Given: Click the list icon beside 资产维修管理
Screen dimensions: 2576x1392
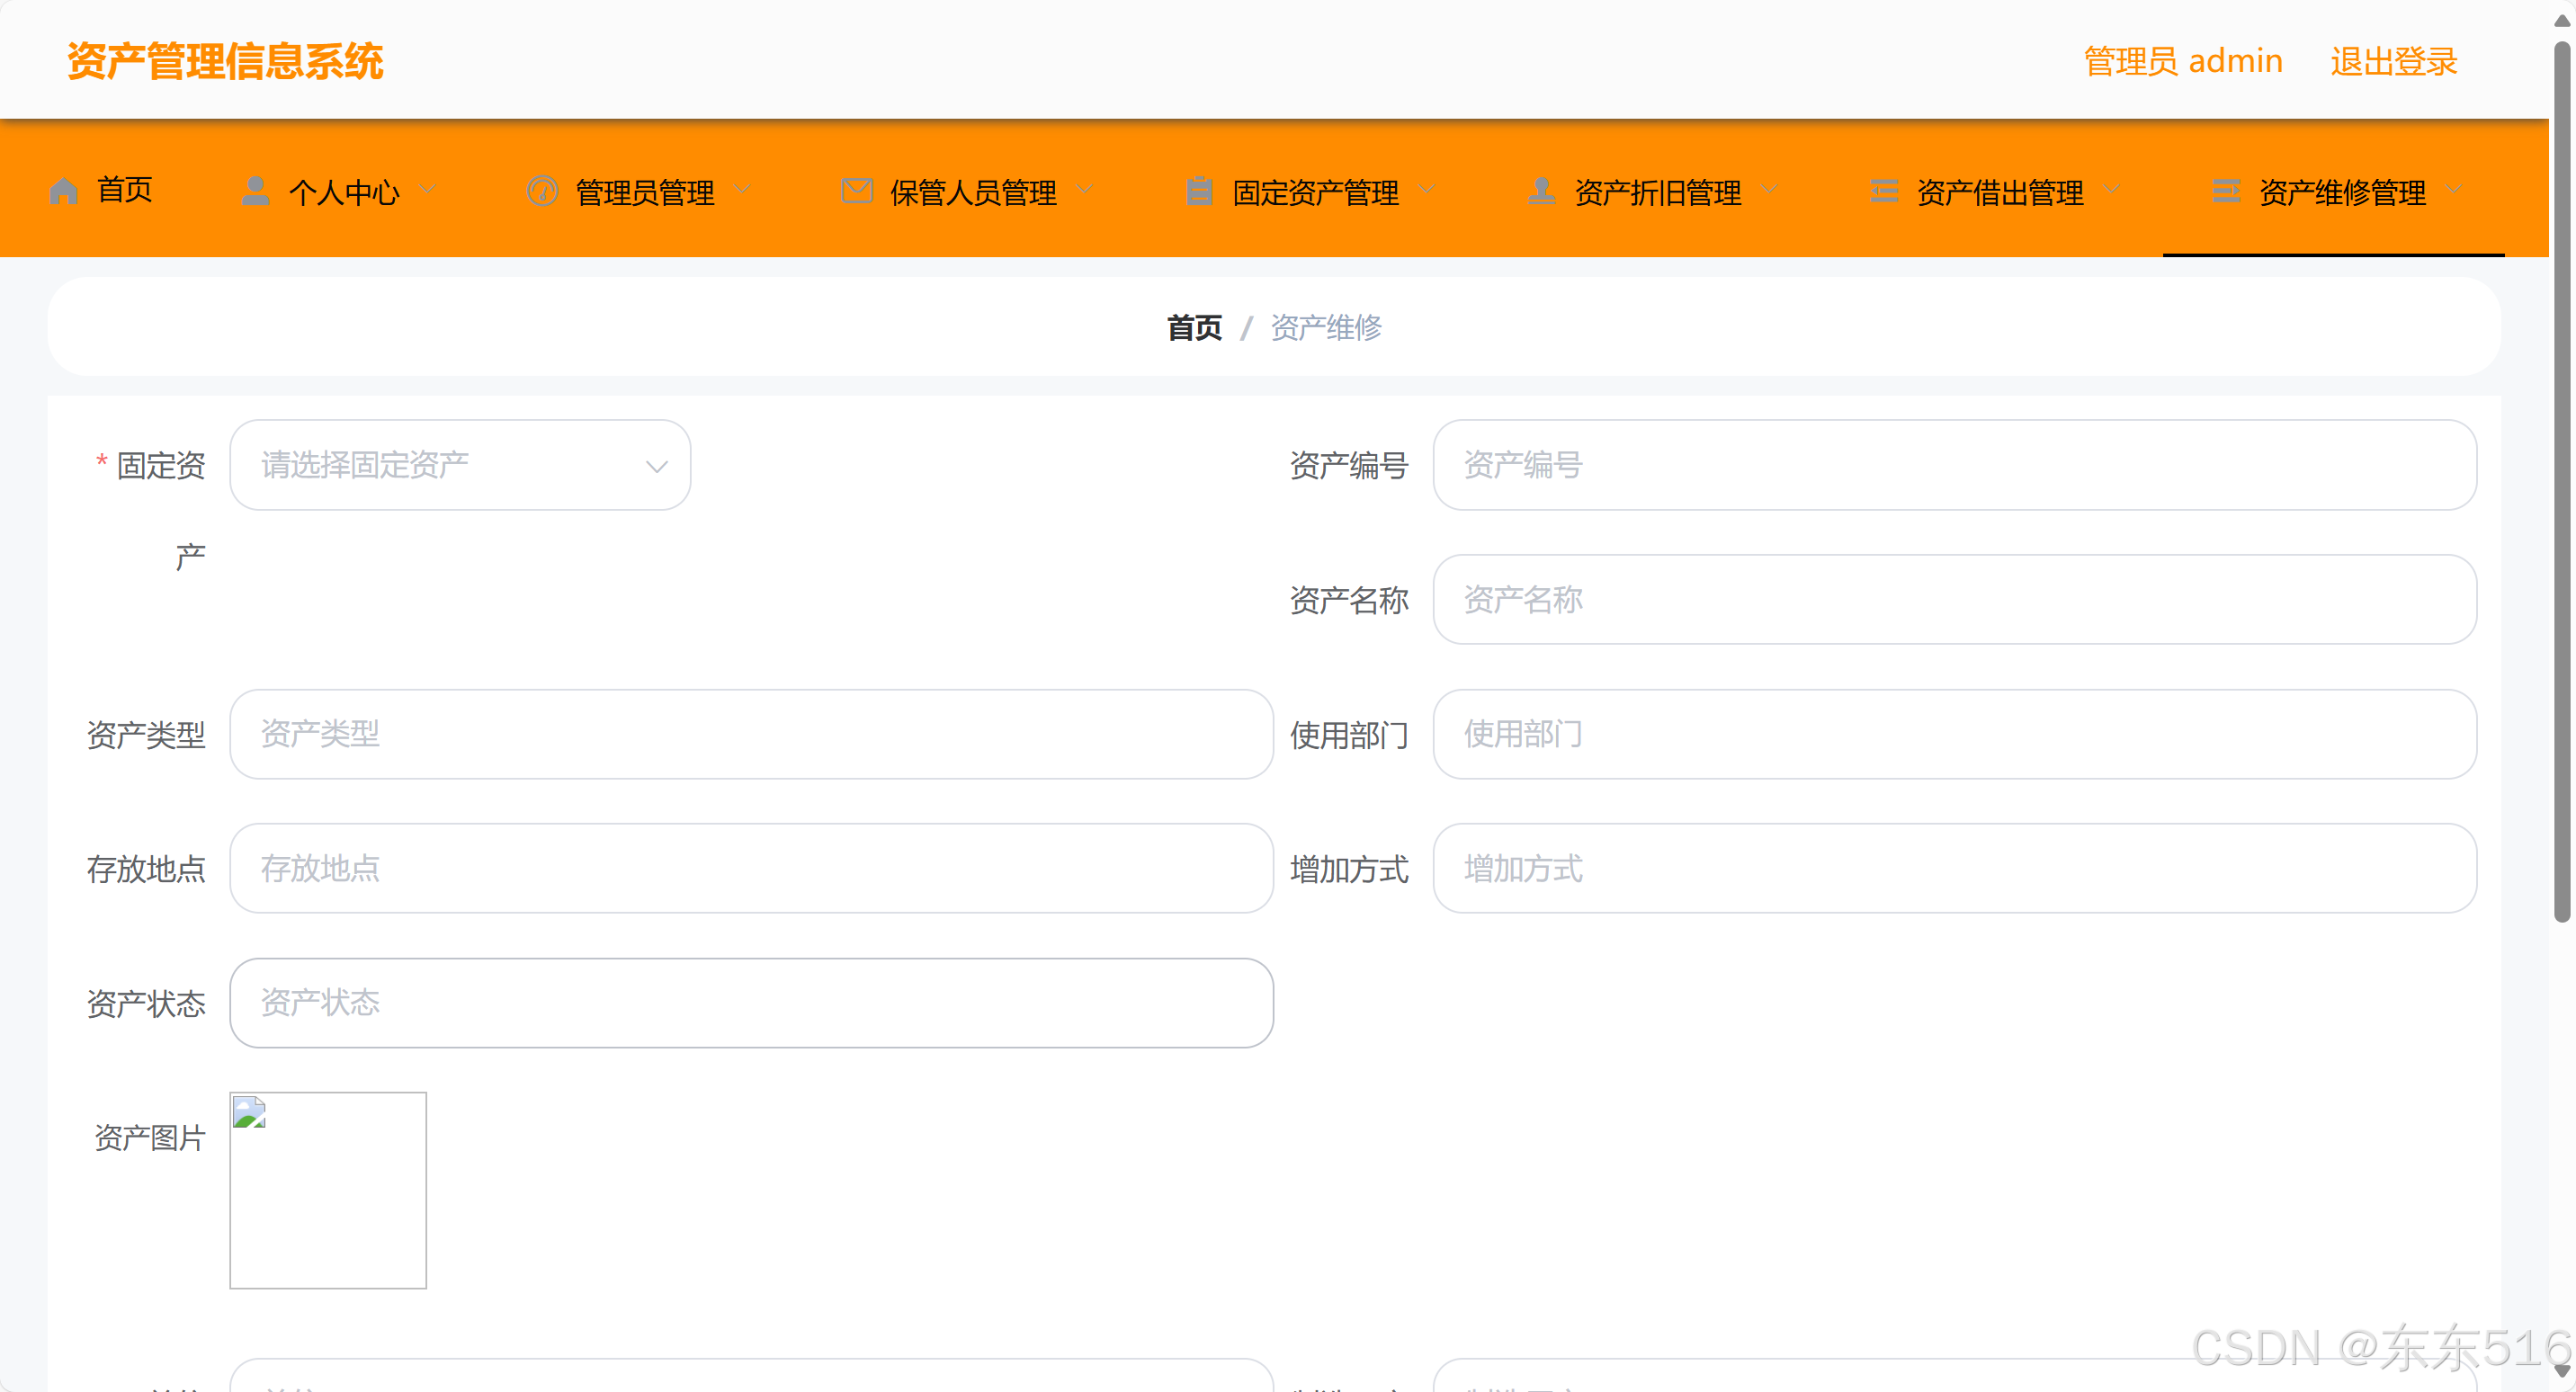Looking at the screenshot, I should [2226, 190].
